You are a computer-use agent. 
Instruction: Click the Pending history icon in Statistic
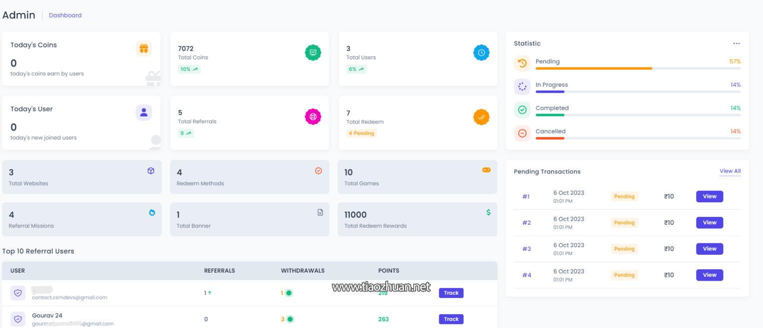[x=522, y=63]
